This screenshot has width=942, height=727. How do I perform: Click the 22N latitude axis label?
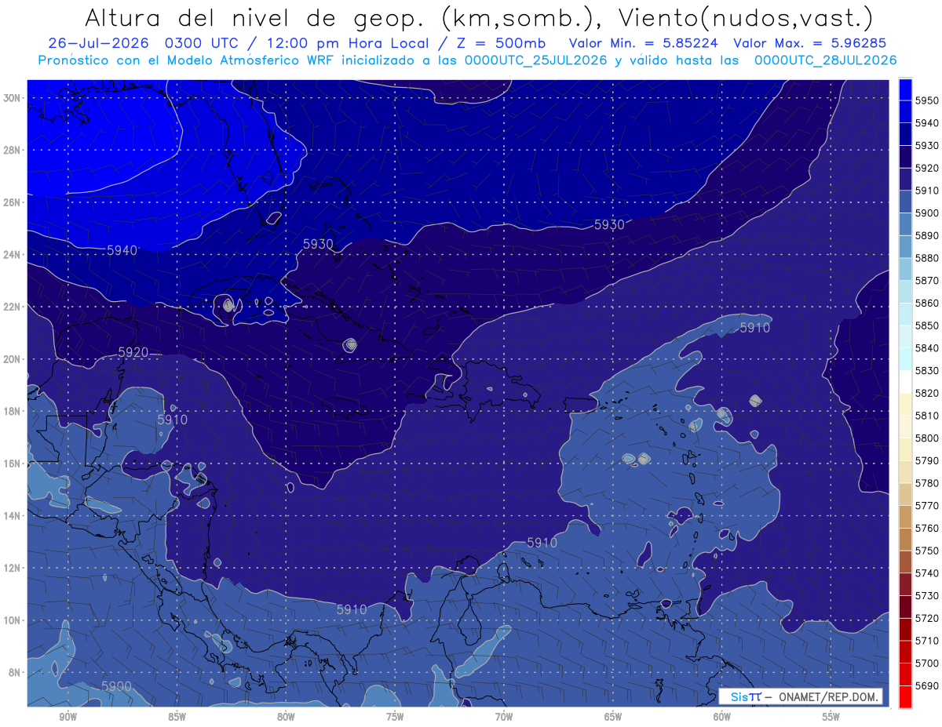[x=13, y=307]
